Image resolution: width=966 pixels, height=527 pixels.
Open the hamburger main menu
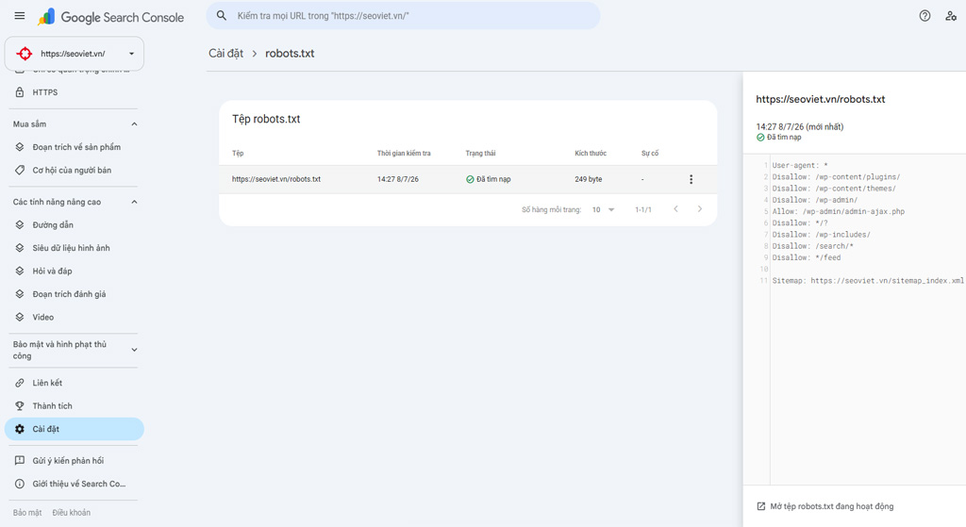tap(20, 16)
